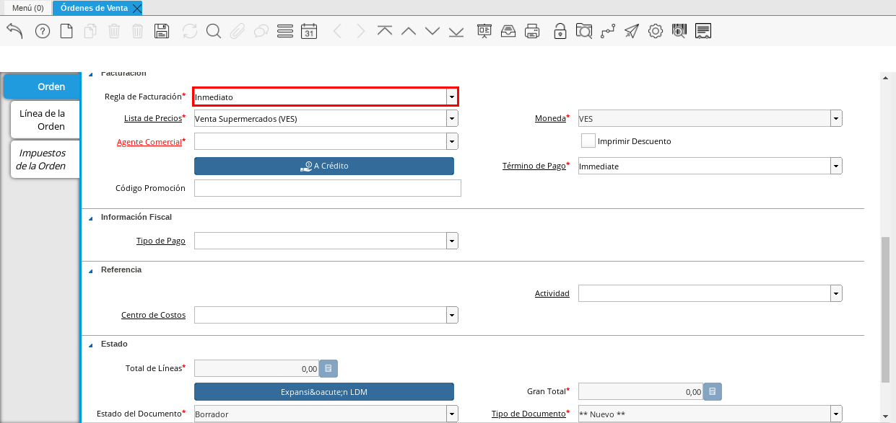Image resolution: width=896 pixels, height=423 pixels.
Task: Click the Total de Líneas value field
Action: (x=257, y=369)
